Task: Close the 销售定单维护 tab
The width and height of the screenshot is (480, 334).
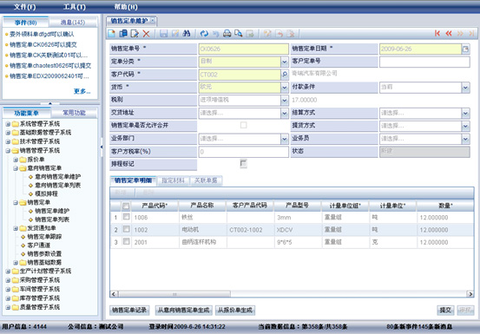Action: (153, 21)
